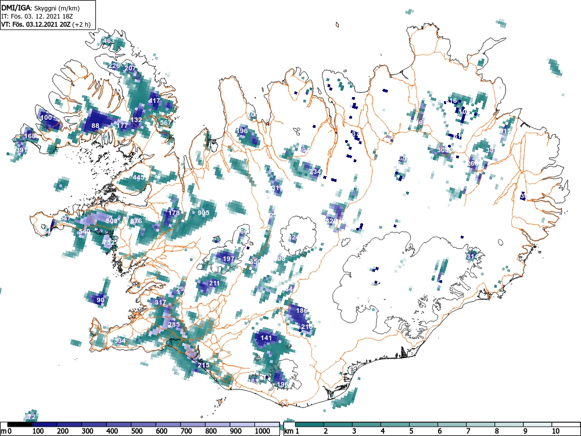Click the 285 map value
The image size is (581, 436).
174,324
